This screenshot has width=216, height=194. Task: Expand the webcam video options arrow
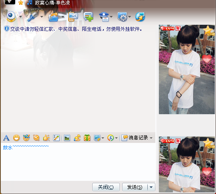20,17
